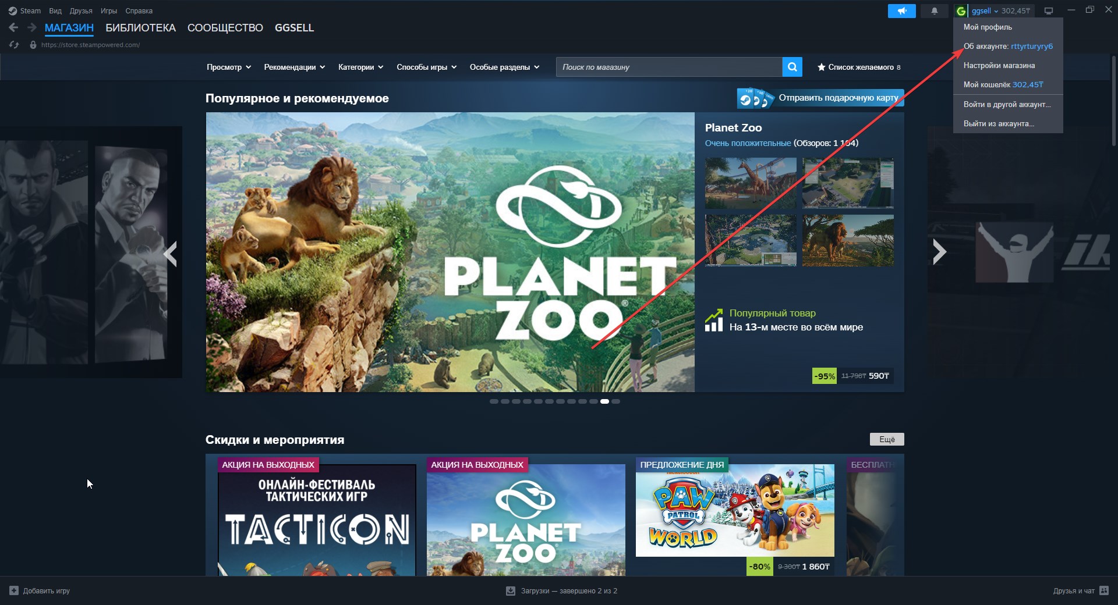
Task: Go forward with the right arrow navigation icon
Action: [x=32, y=27]
